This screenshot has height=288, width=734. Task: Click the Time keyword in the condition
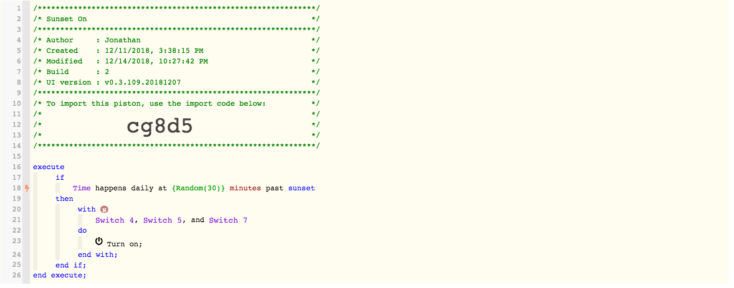point(82,188)
